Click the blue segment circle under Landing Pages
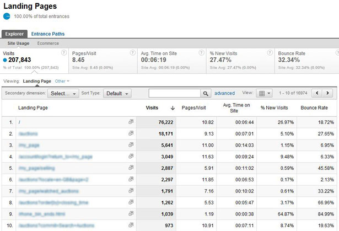Viewport: 339px width, 231px height. pyautogui.click(x=7, y=16)
